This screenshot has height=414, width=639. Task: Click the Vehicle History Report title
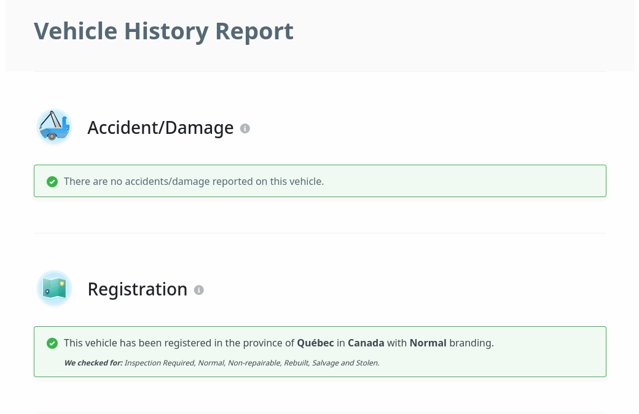coord(163,31)
